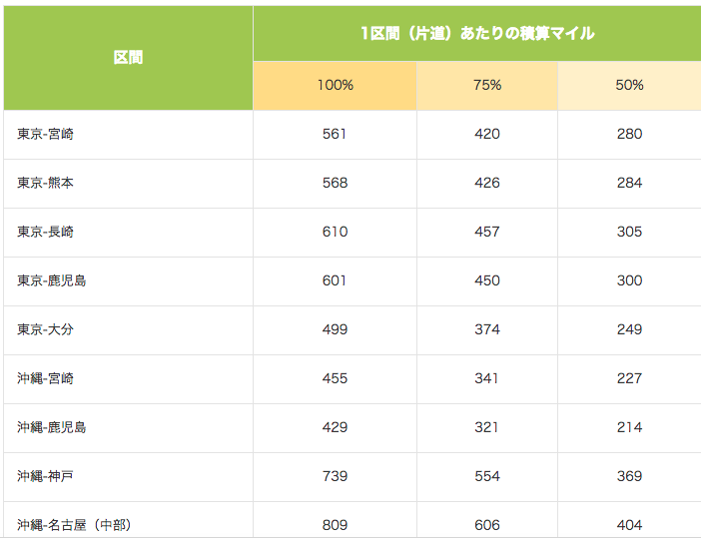Click the 457 miles value

[x=487, y=232]
